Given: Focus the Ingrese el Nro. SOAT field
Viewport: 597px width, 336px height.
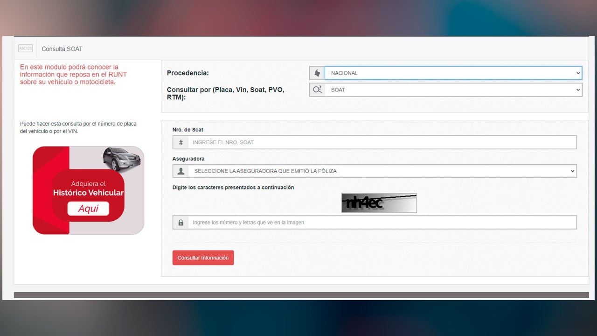Looking at the screenshot, I should pos(382,142).
